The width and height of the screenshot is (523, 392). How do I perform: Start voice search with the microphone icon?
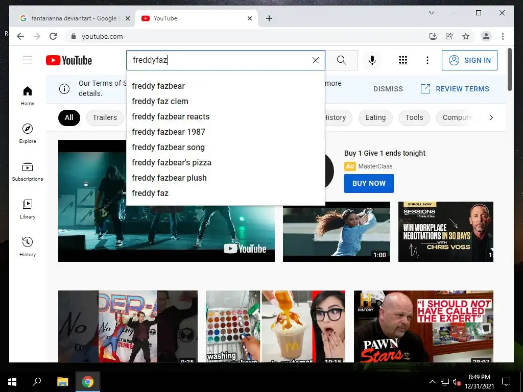(x=372, y=60)
